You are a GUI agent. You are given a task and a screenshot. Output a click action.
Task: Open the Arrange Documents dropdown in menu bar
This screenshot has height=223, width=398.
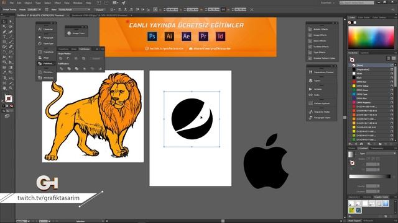[116, 2]
